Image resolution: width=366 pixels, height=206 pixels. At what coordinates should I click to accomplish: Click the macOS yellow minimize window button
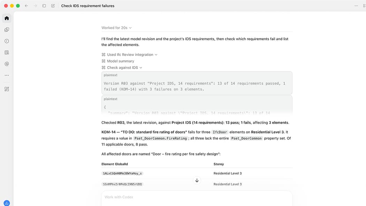(x=12, y=6)
